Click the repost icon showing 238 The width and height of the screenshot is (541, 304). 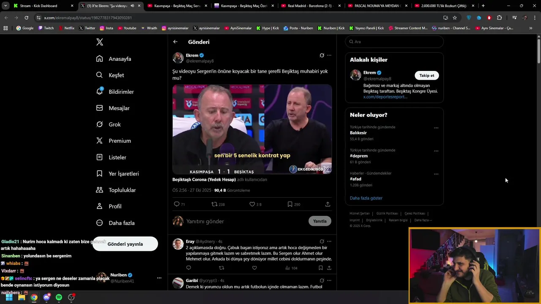coord(218,204)
